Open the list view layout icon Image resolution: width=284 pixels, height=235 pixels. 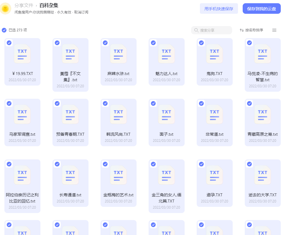click(274, 30)
